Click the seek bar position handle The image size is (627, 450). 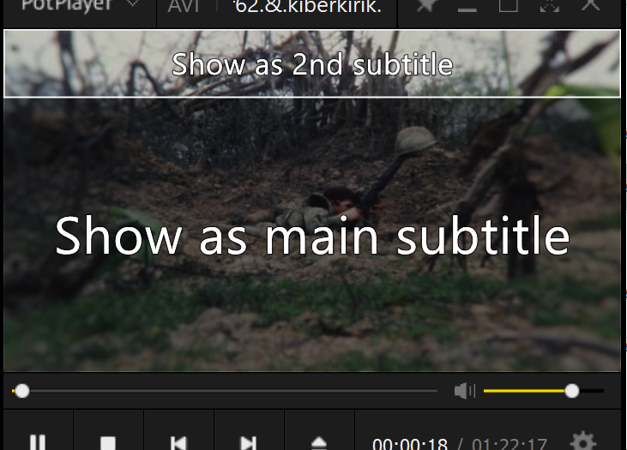(22, 391)
